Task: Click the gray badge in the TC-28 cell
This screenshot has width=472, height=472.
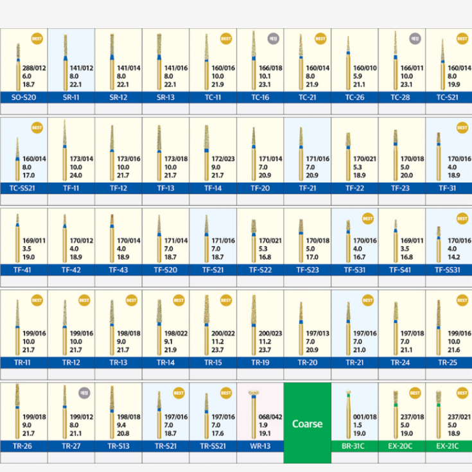Action: coord(415,39)
